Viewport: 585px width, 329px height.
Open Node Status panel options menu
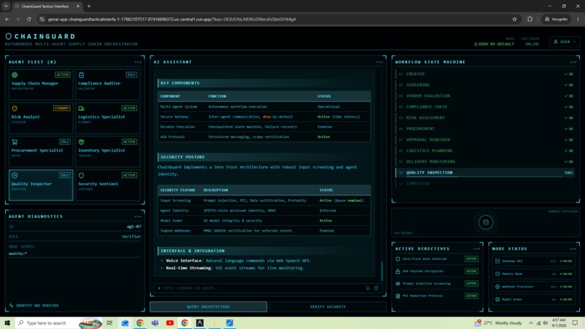point(573,248)
